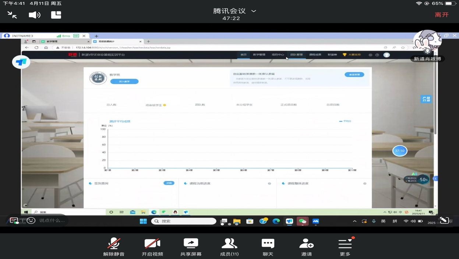Screen dimensions: 459x259
Task: Show hidden system tray icons chevron
Action: [354, 221]
